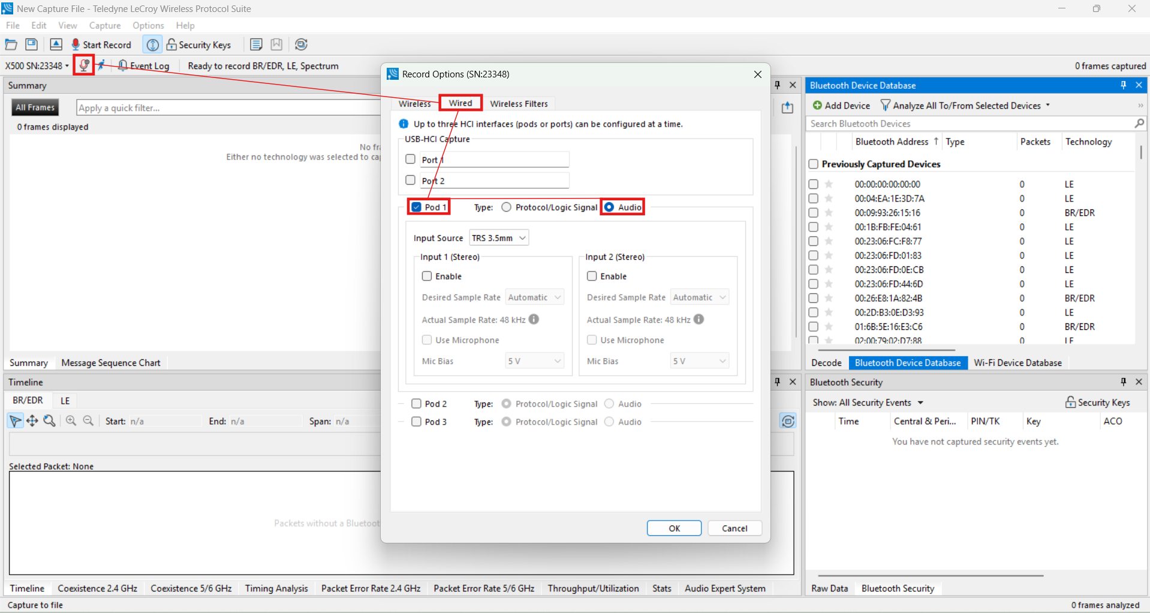Open the Security Keys toolbar item
This screenshot has width=1150, height=613.
(x=198, y=45)
